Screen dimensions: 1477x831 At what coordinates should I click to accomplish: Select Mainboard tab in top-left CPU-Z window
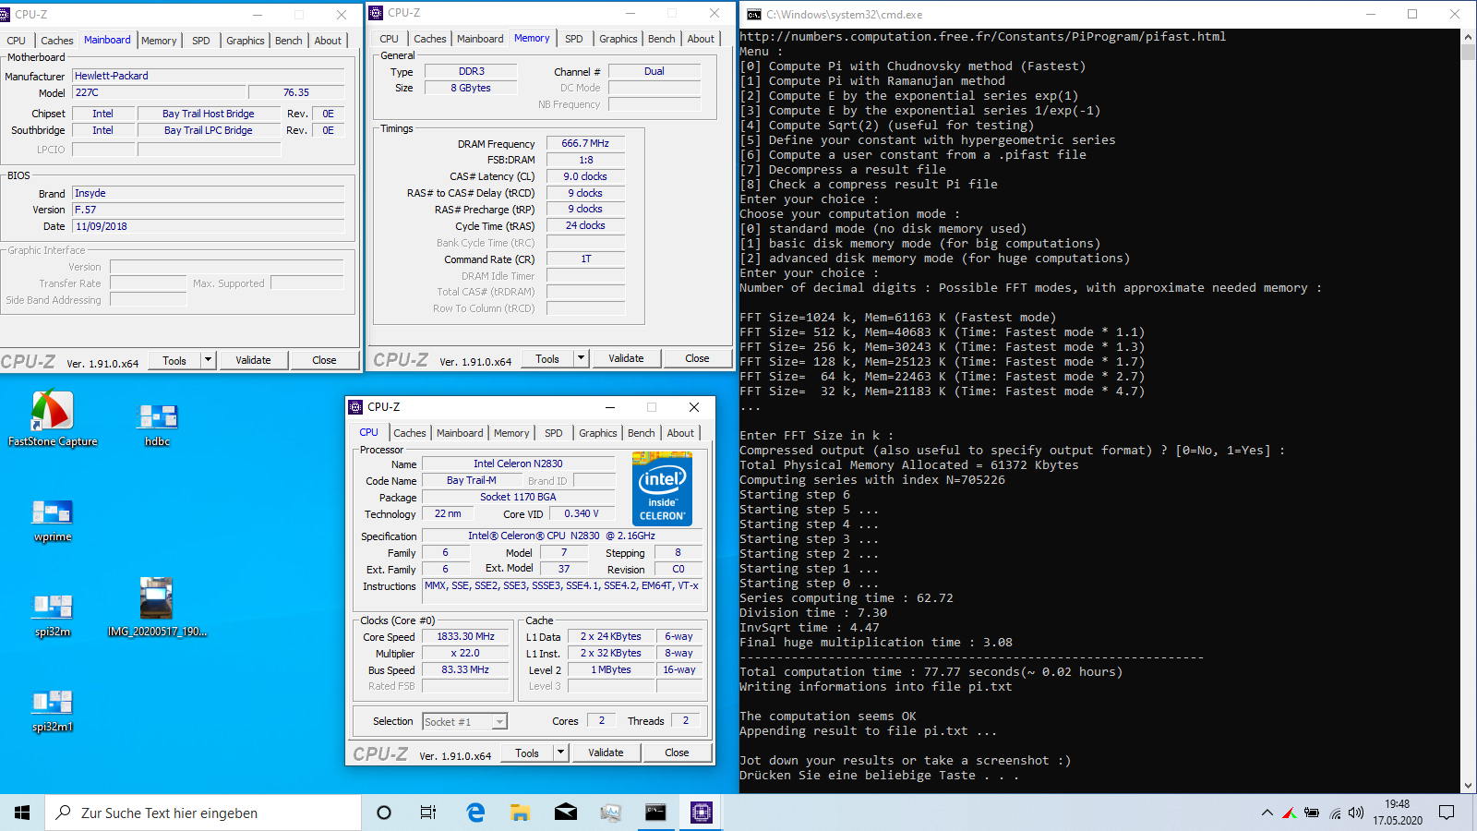[x=107, y=40]
